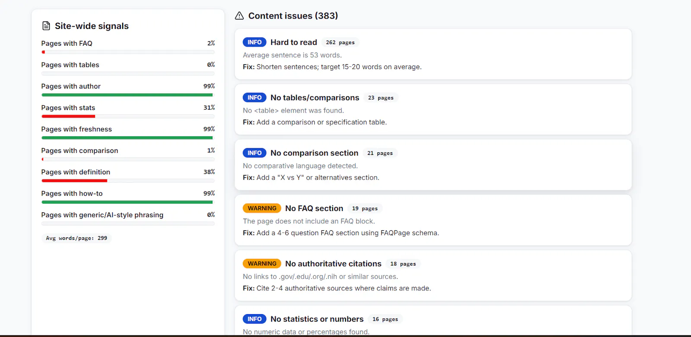Click the INFO badge on No statistics or numbers
This screenshot has width=691, height=337.
(254, 319)
